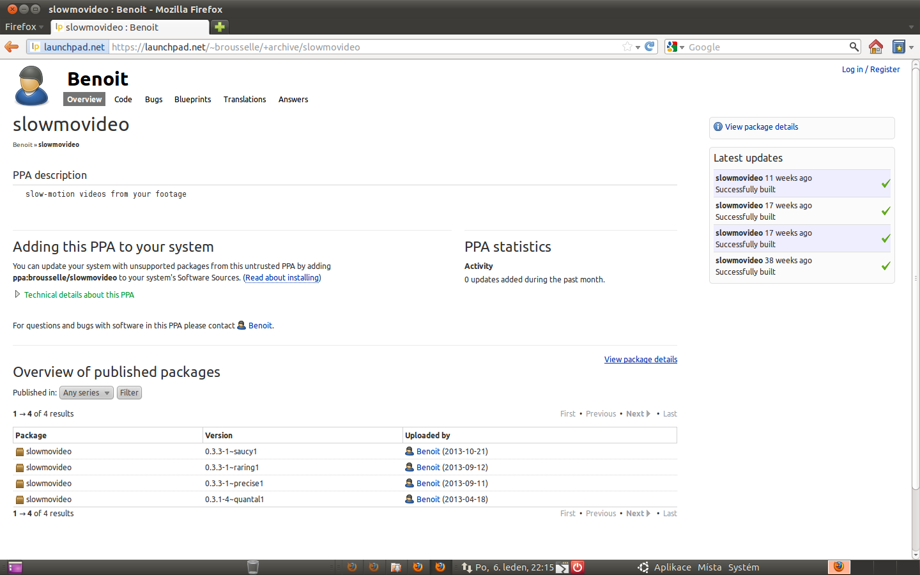Click the package icon for the raring1 row
The image size is (920, 575).
[x=20, y=468]
